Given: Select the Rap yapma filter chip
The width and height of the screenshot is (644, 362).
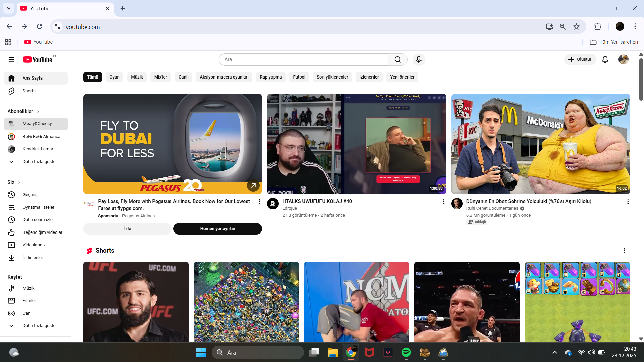Looking at the screenshot, I should 271,77.
